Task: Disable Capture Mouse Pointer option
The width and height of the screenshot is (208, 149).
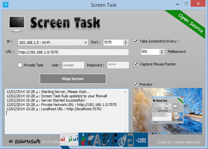Action: tap(136, 64)
